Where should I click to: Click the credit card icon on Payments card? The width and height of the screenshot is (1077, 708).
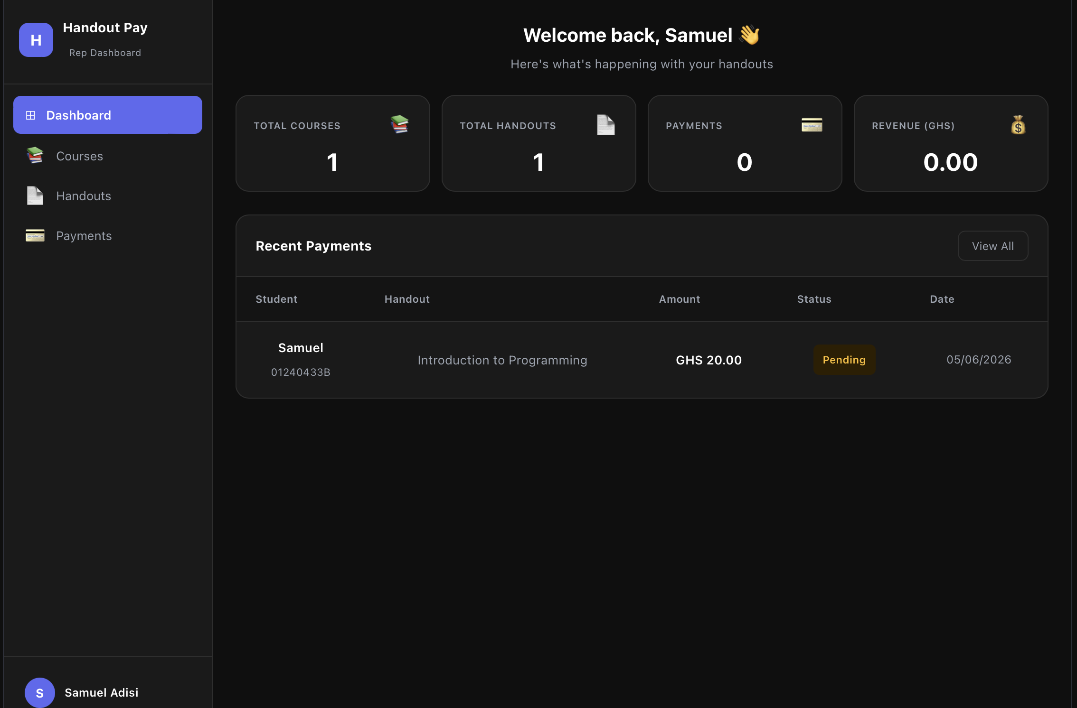coord(812,125)
